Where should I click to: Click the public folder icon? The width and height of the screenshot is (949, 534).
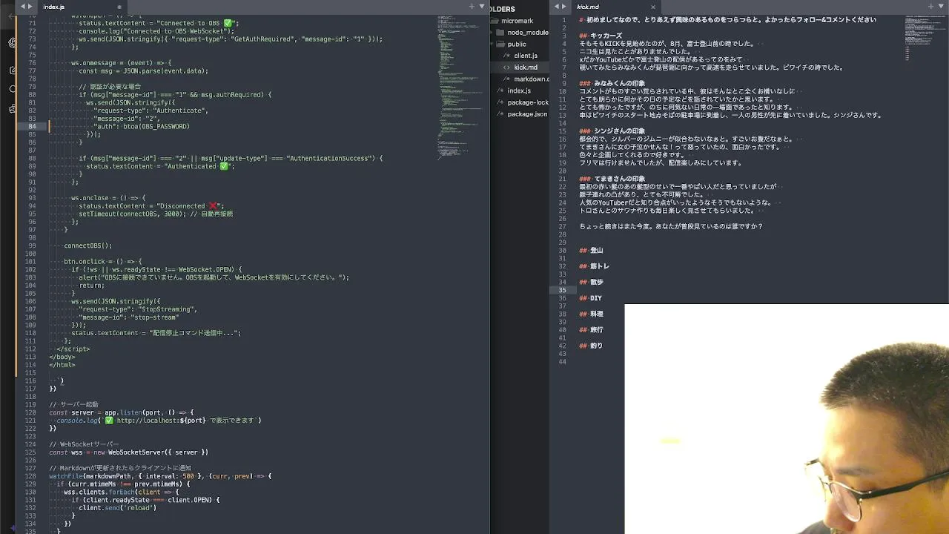click(501, 44)
